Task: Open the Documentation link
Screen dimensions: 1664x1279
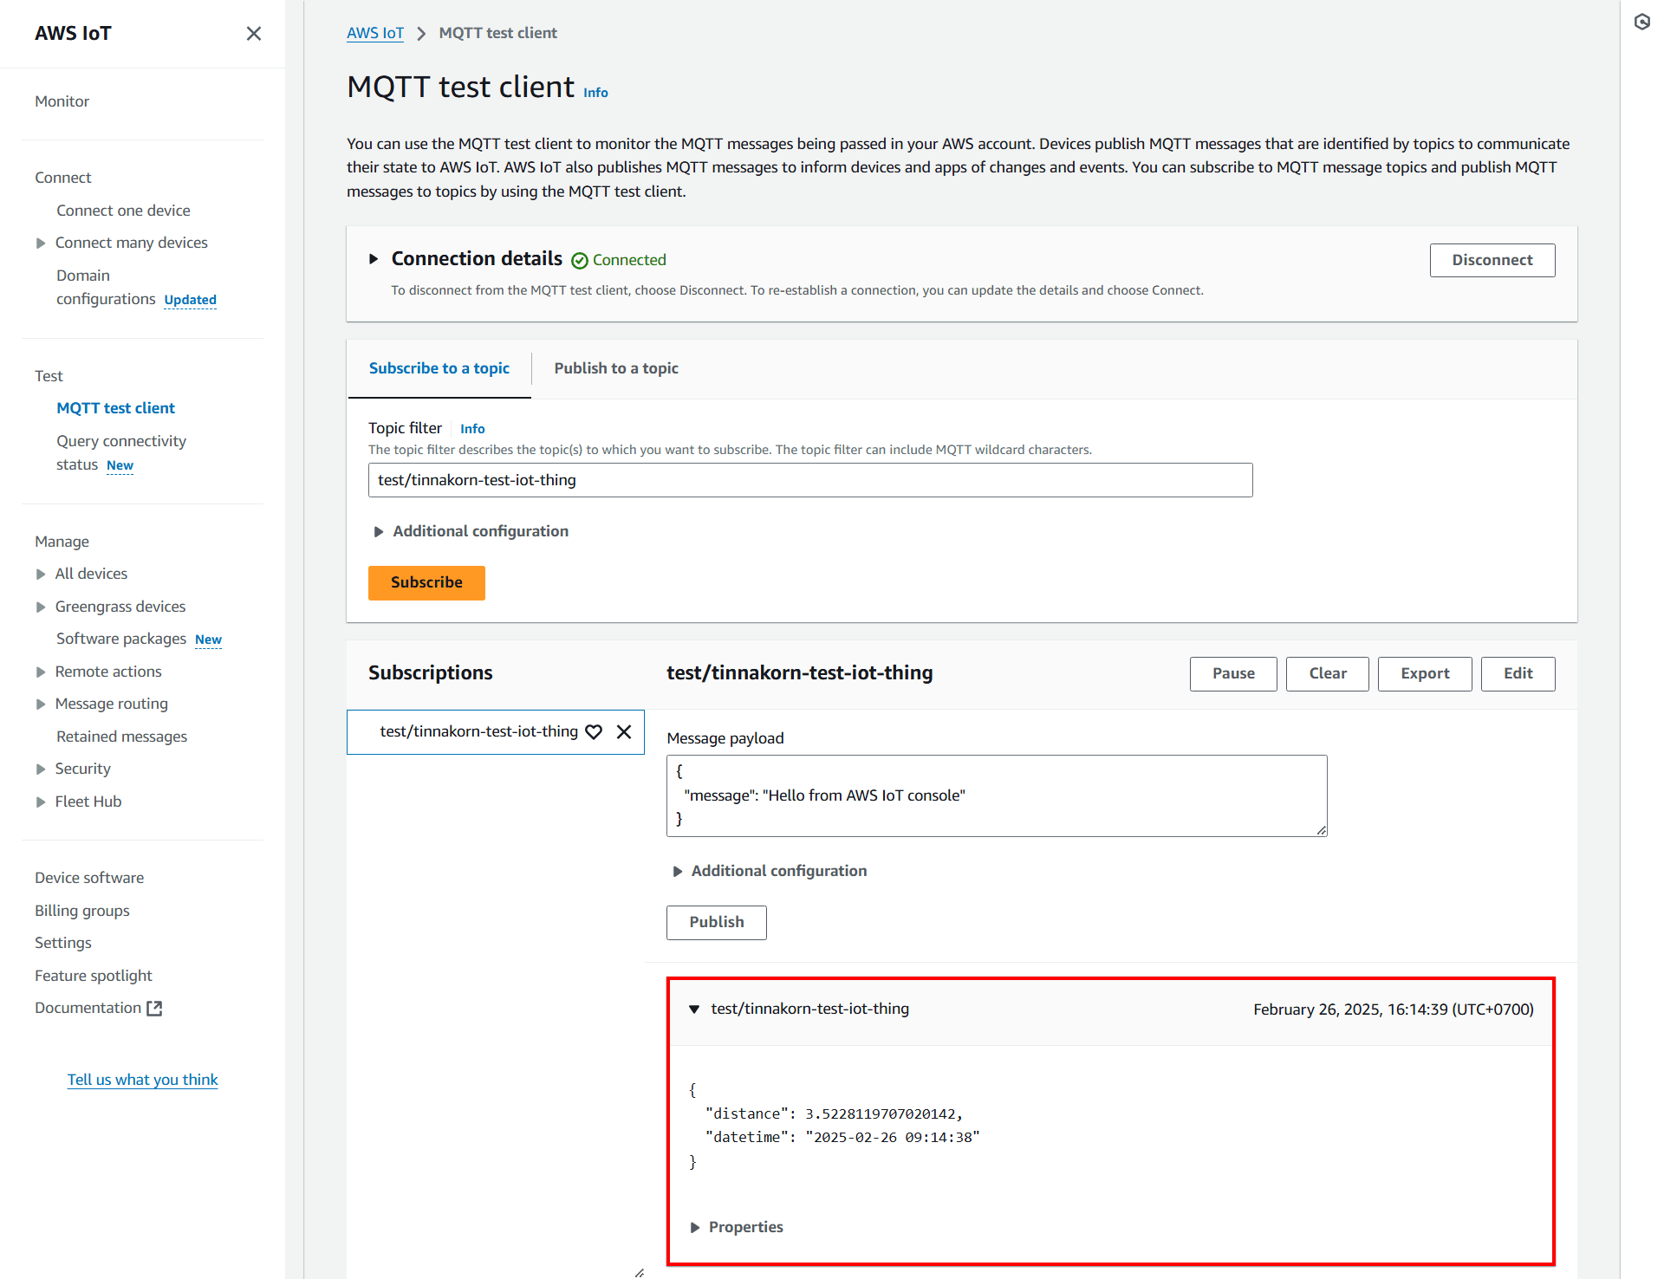Action: (x=88, y=1008)
